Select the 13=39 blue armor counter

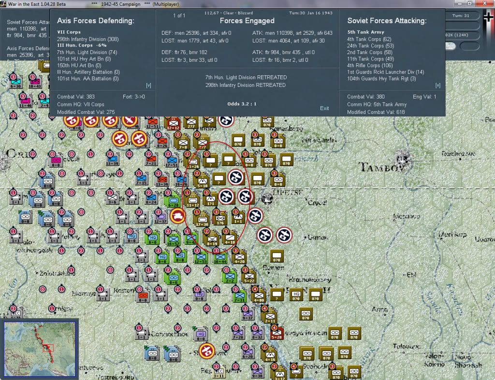click(112, 160)
